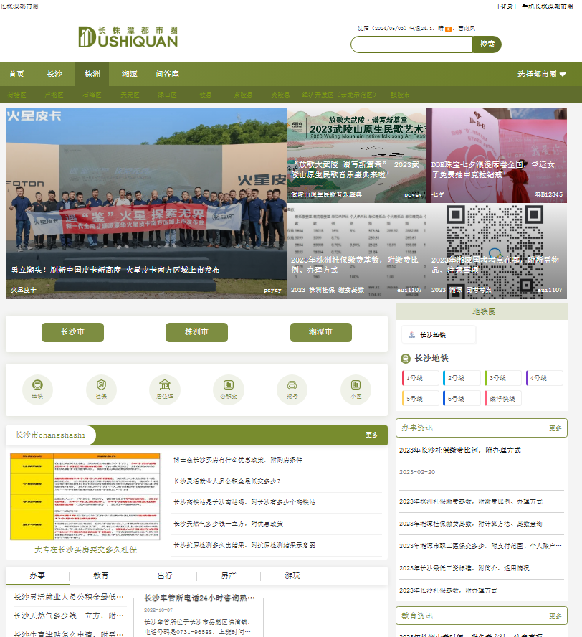Screen dimensions: 582x637
Task: Switch to the 教育 tab
Action: (x=101, y=575)
